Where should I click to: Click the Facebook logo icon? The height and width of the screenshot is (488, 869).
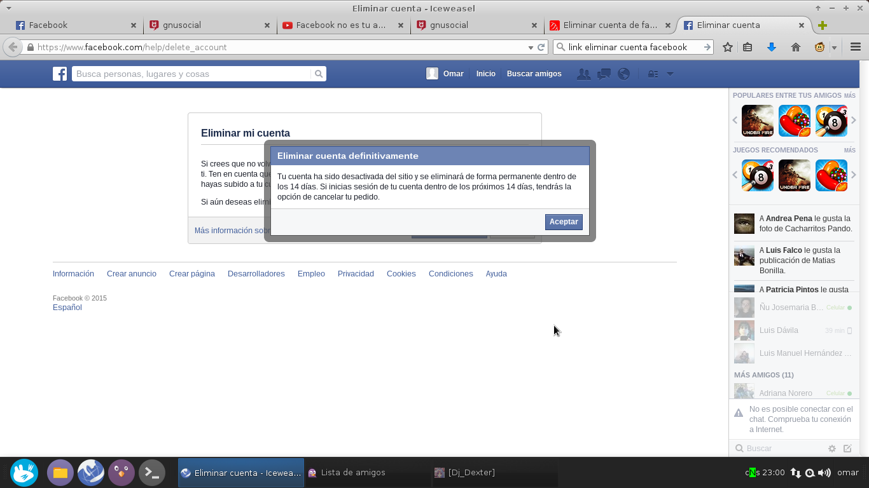coord(60,74)
